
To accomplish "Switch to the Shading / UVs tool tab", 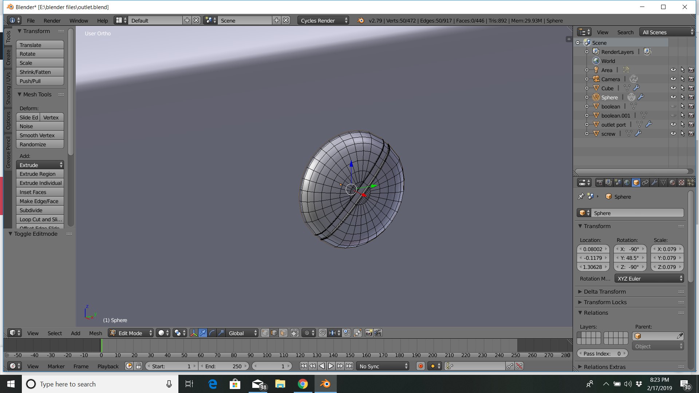I will 8,88.
